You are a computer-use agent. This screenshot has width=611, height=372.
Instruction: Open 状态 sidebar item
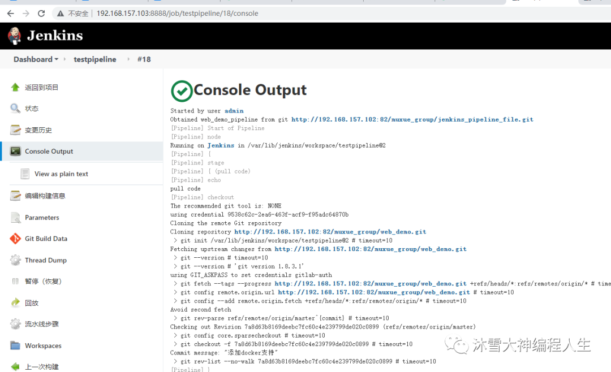[x=32, y=109]
